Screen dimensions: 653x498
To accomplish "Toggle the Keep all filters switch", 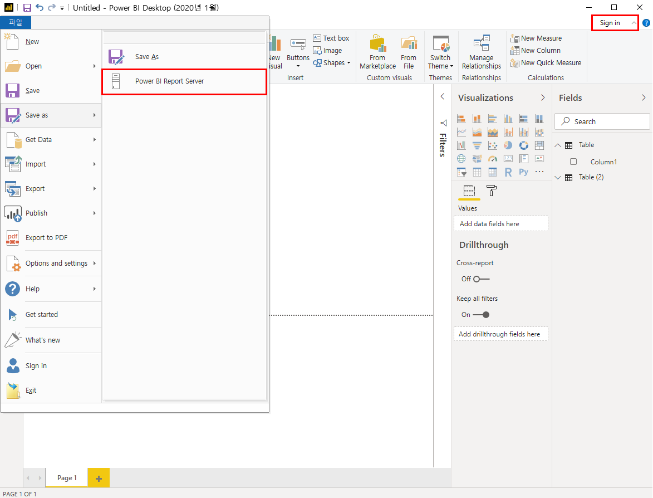I will point(482,315).
